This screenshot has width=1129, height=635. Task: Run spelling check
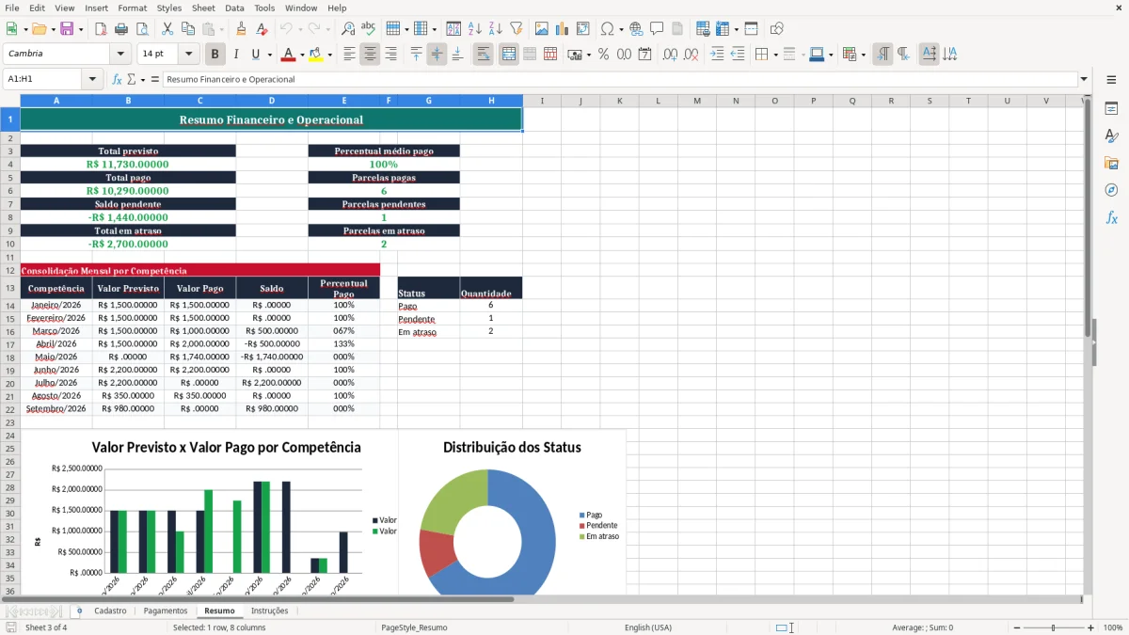(368, 29)
